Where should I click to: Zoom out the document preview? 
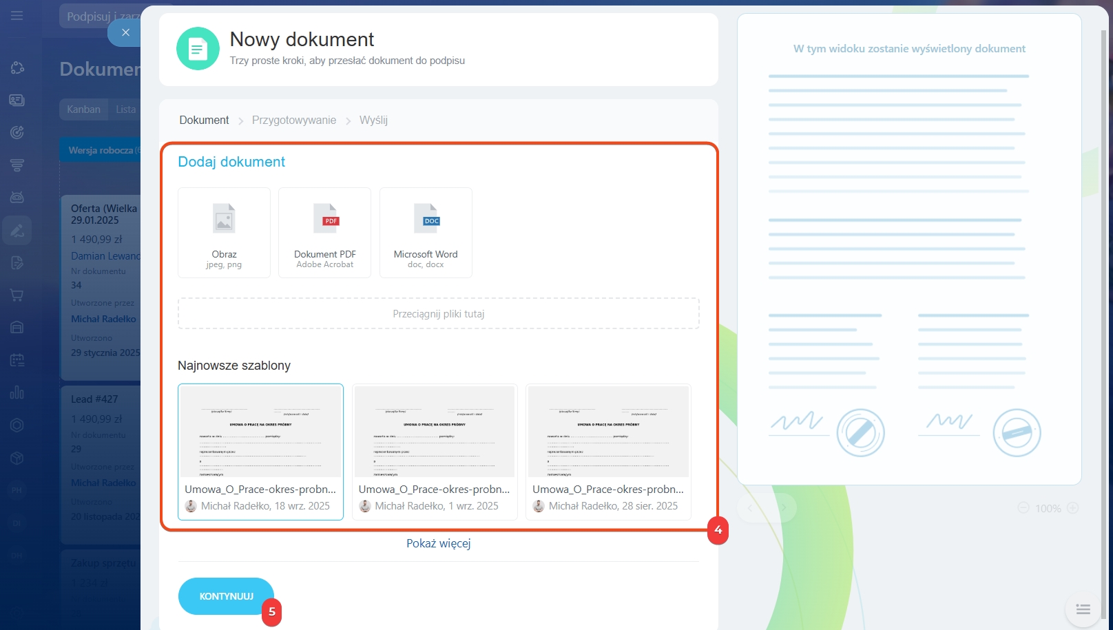click(1023, 508)
